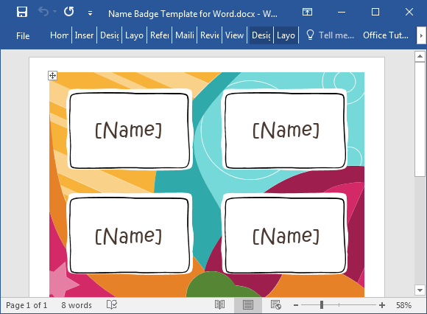
Task: Switch to Web Layout view icon
Action: (276, 304)
